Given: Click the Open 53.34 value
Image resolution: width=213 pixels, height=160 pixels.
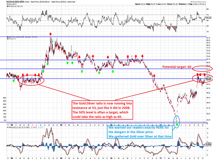Looking at the screenshot, I should tap(140, 4).
